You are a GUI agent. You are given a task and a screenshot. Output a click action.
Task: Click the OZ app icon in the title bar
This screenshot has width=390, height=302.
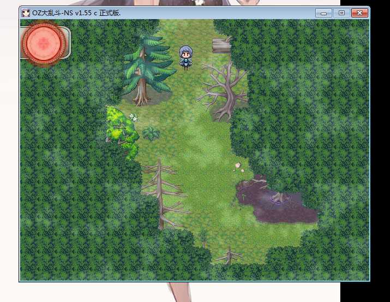click(x=26, y=13)
